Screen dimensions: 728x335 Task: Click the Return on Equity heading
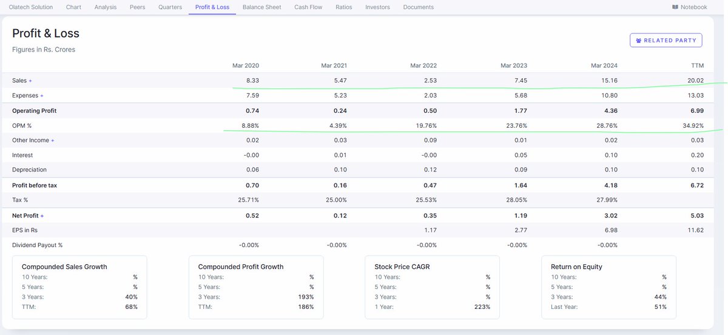tap(576, 267)
